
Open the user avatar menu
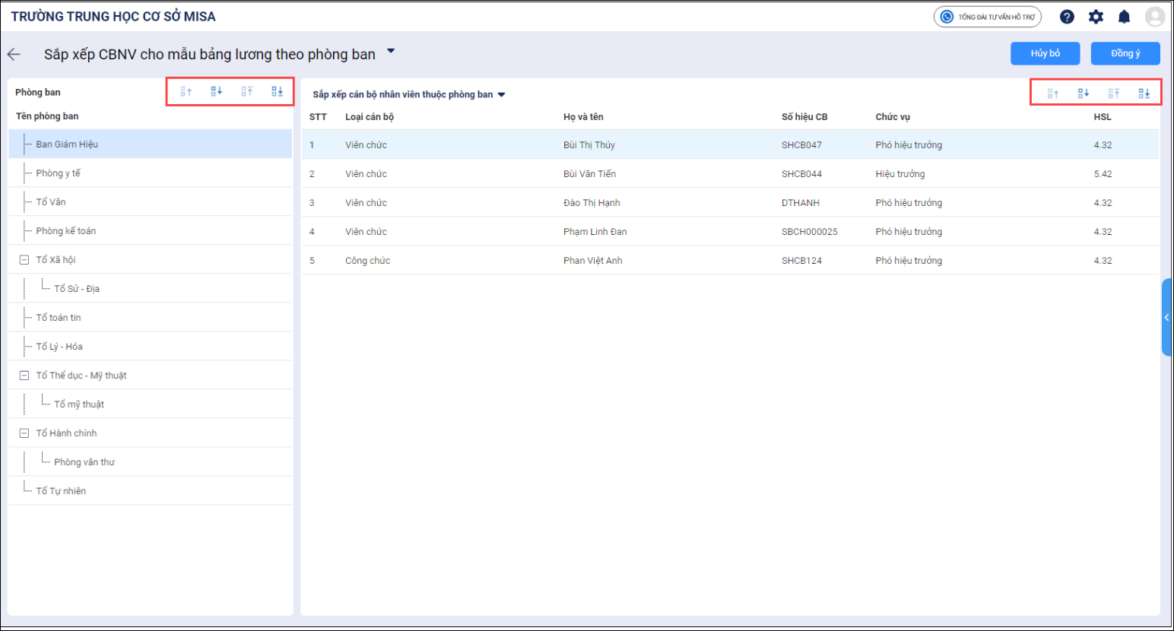point(1155,17)
